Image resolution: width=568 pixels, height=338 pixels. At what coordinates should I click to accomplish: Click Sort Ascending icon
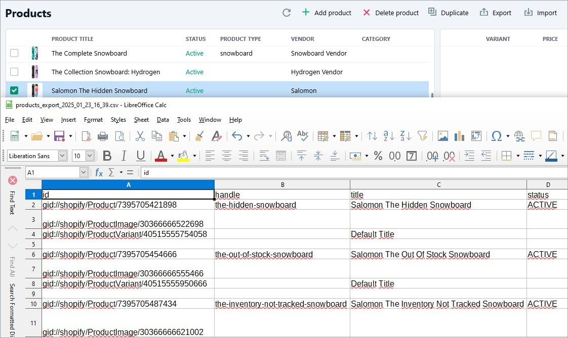coord(389,136)
